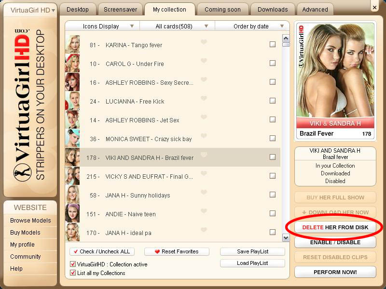Click the Save PlayList button
The width and height of the screenshot is (386, 289).
tap(252, 251)
